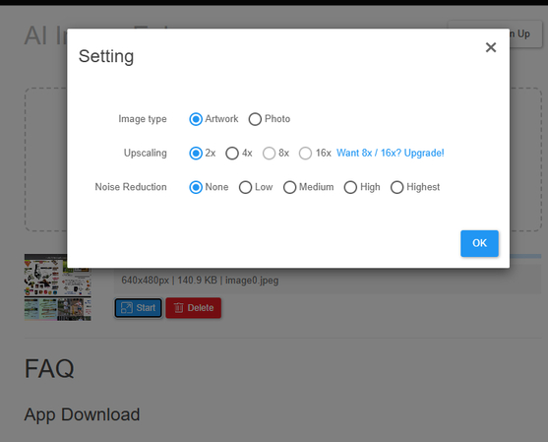The width and height of the screenshot is (548, 442).
Task: Click the trash icon on Delete
Action: [179, 308]
